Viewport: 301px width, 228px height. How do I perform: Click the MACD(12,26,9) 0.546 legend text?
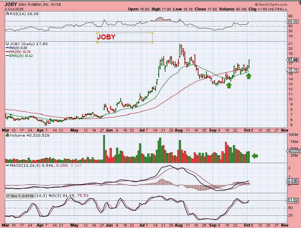point(32,165)
